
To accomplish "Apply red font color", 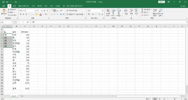I will (40, 14).
